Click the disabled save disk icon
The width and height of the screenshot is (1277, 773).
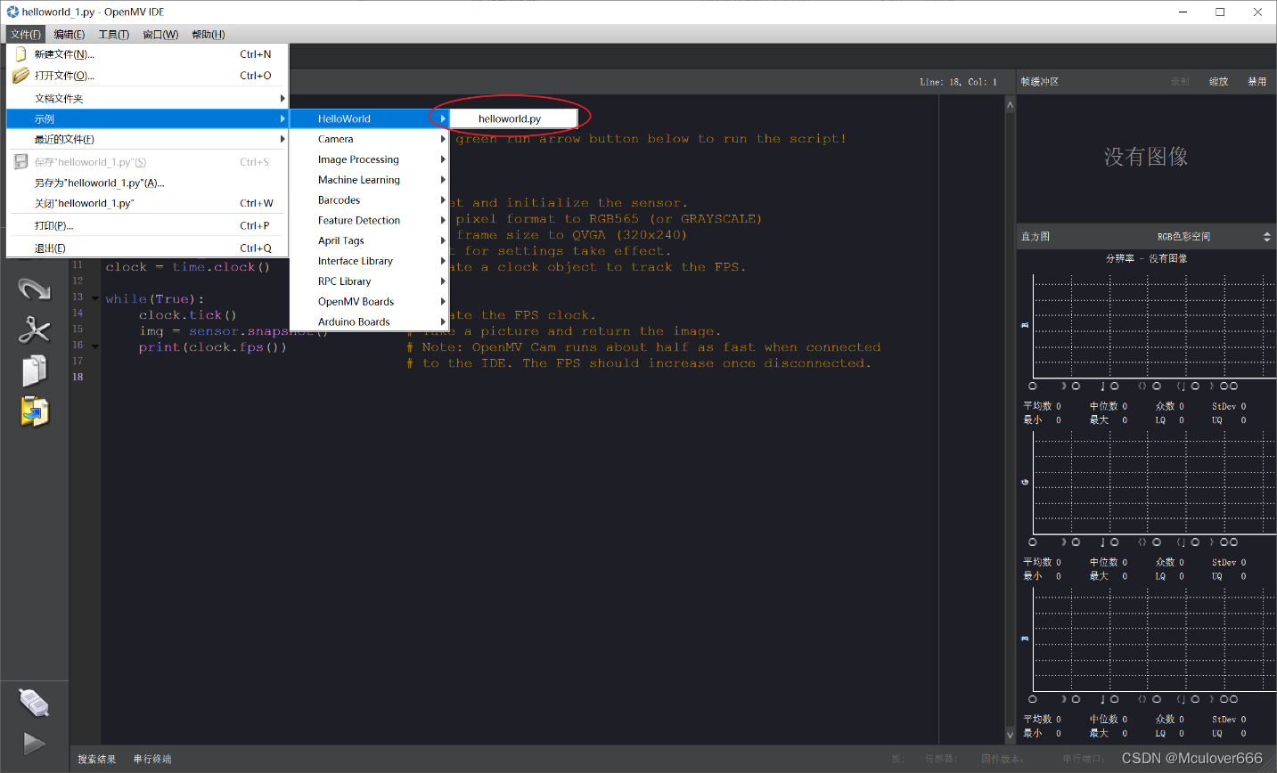click(x=20, y=162)
